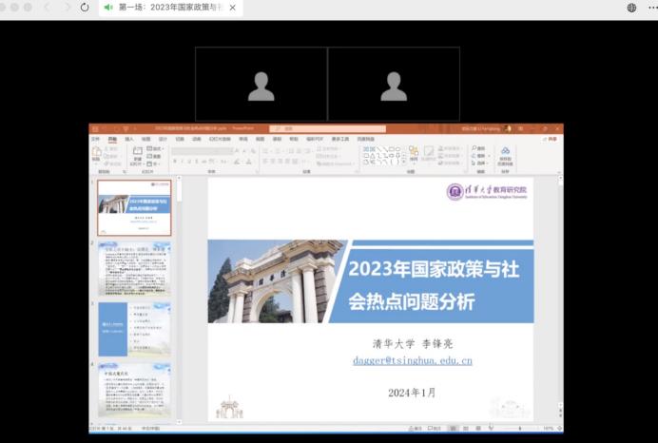Click the Paste (粘贴) clipboard icon

click(x=97, y=154)
